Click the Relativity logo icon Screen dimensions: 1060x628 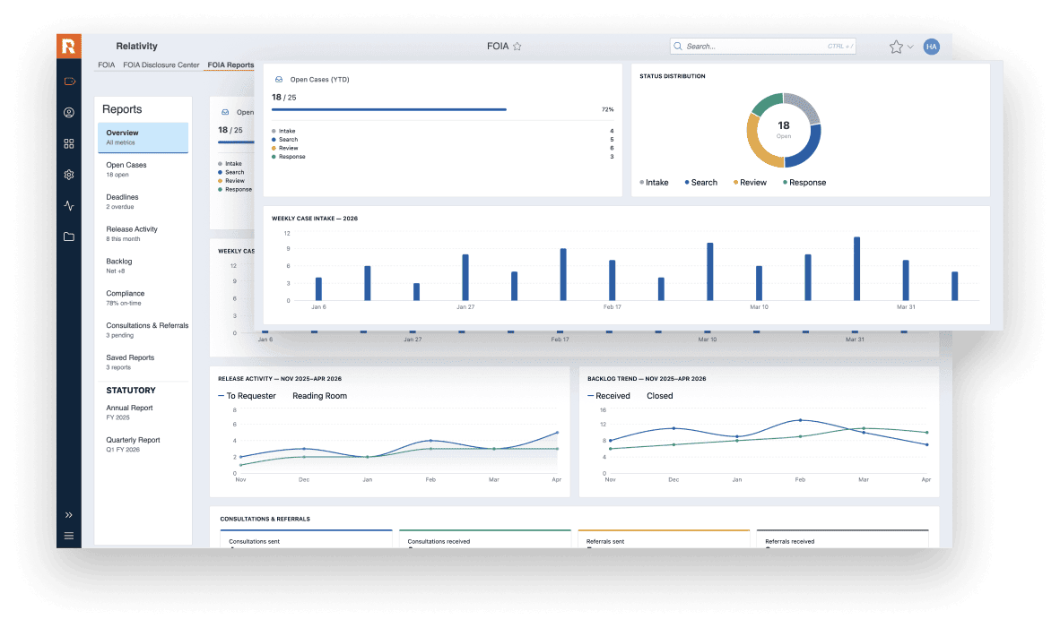coord(69,46)
